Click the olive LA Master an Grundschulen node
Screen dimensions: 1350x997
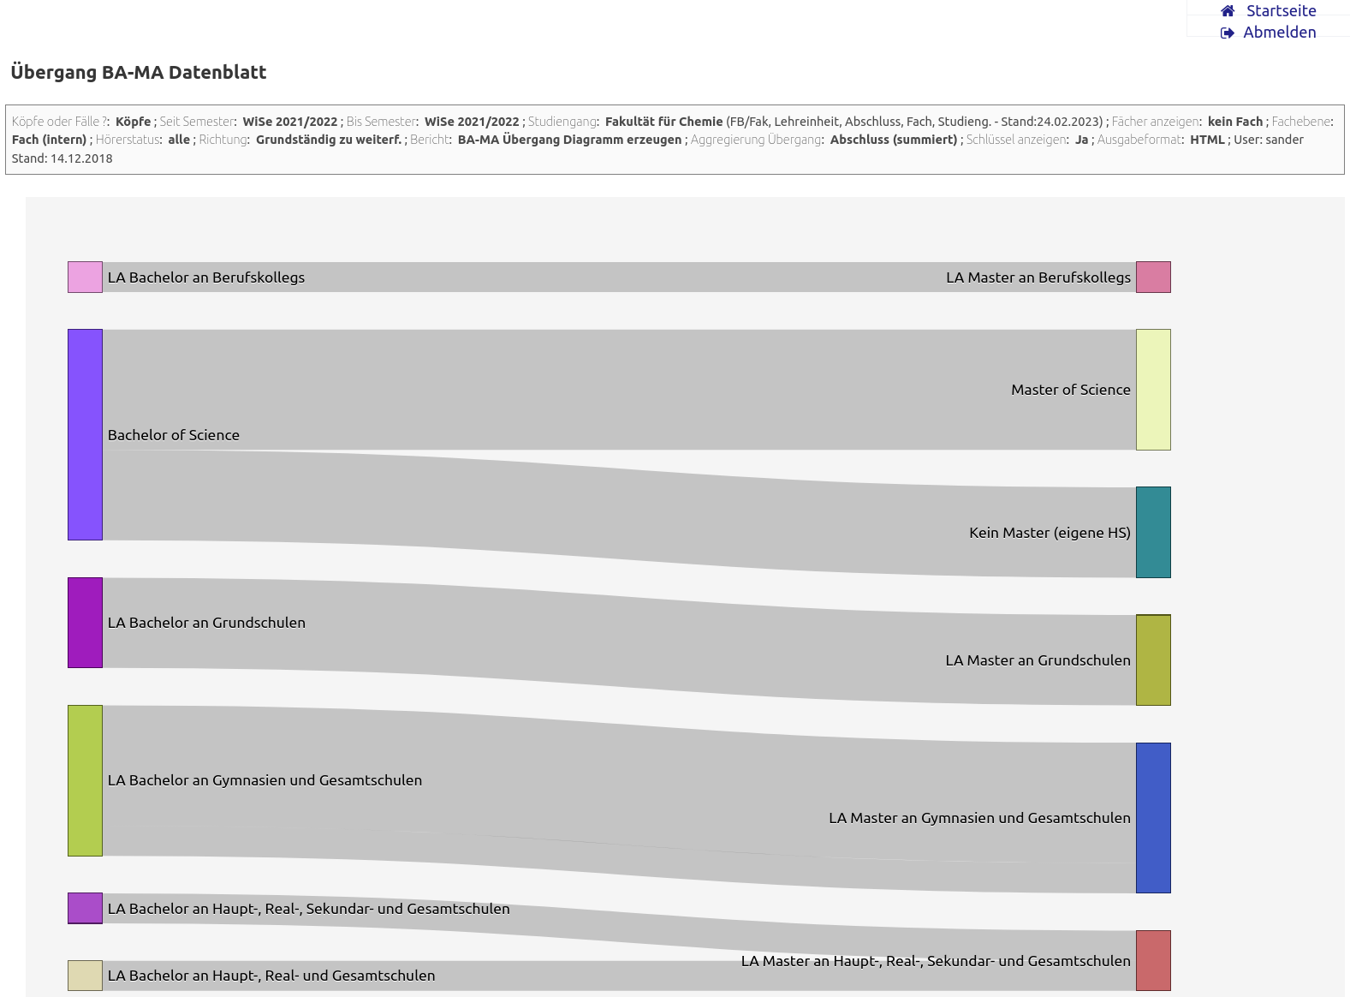pyautogui.click(x=1153, y=660)
